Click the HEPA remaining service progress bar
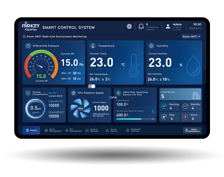 point(134,119)
